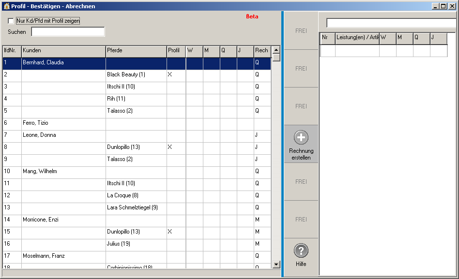Click the scroll up arrow in customer list
Screen dimensions: 459x279
click(276, 50)
